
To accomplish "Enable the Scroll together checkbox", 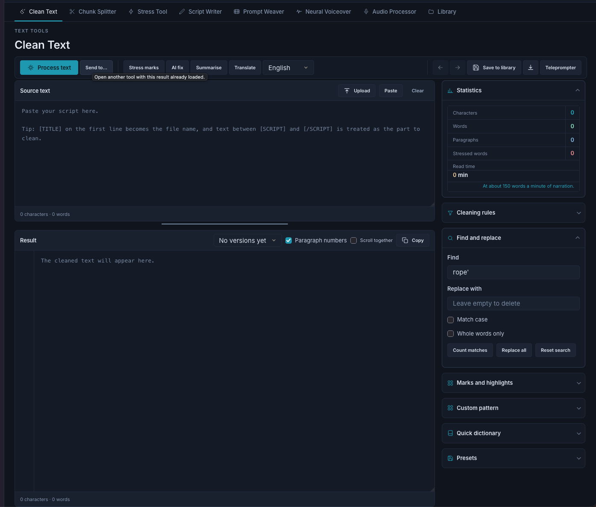I will click(354, 241).
